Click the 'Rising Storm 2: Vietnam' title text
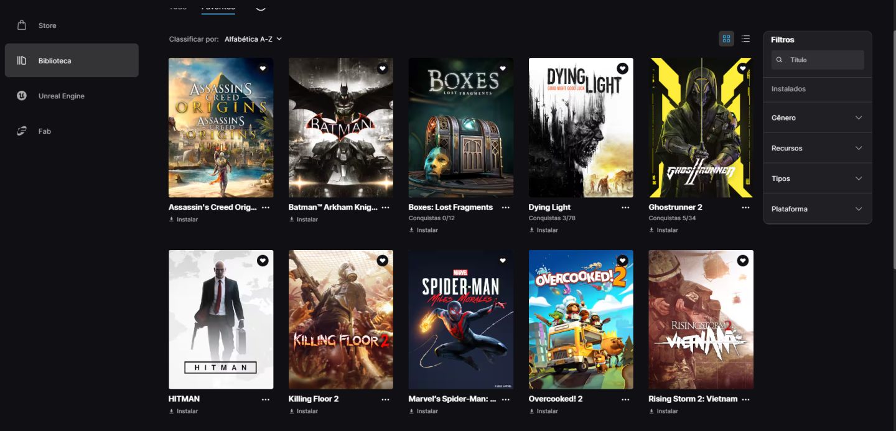896x431 pixels. pos(693,399)
